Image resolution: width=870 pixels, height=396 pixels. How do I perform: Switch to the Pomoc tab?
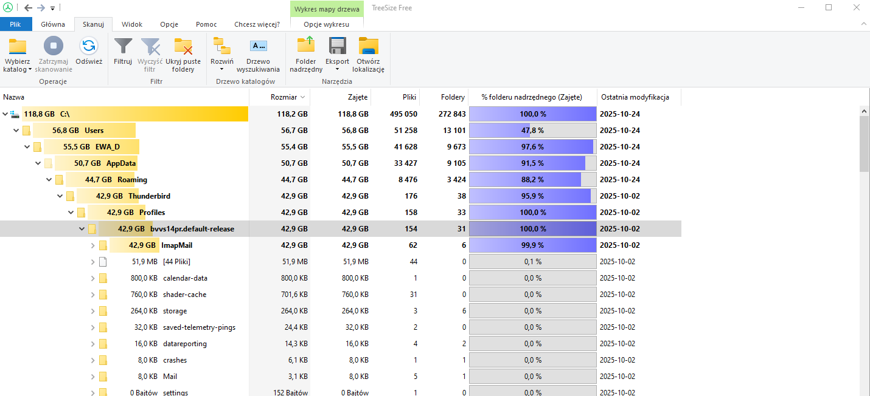point(206,24)
